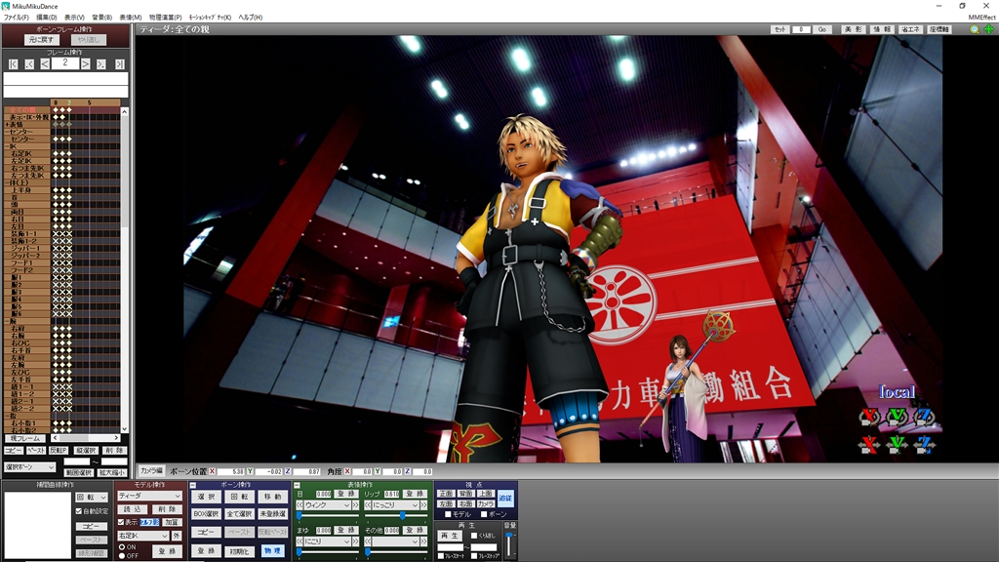Enable the モデル view-follow checkbox
This screenshot has height=562, width=999.
tap(448, 513)
